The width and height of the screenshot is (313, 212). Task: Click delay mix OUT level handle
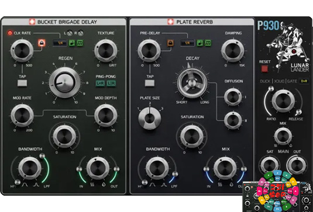116,169
